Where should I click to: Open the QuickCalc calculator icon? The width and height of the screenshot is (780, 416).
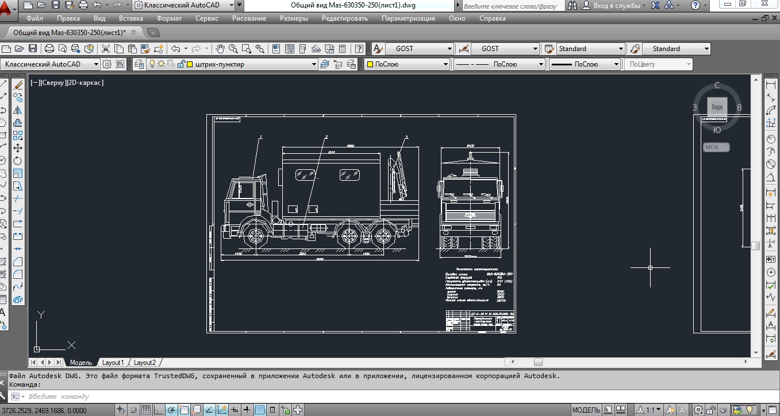pyautogui.click(x=342, y=49)
